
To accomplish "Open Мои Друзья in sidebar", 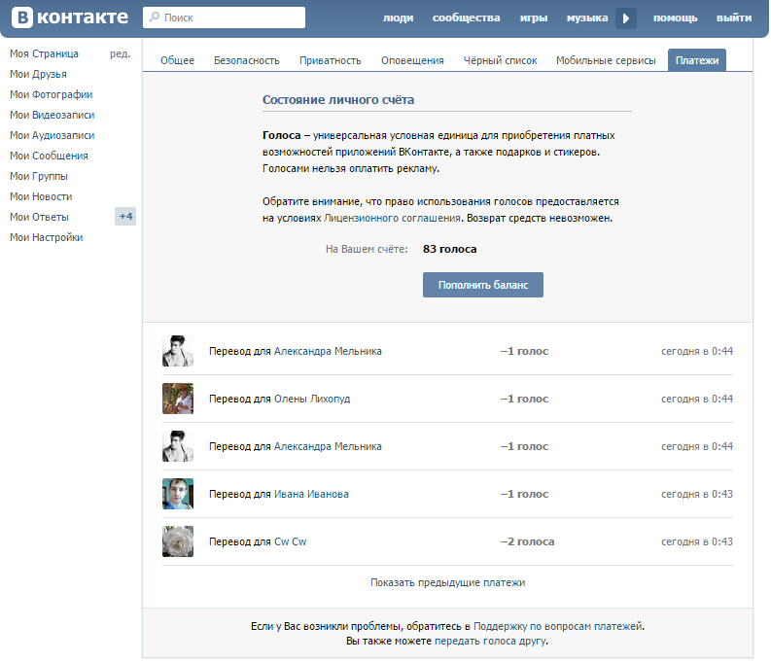I will tap(38, 74).
